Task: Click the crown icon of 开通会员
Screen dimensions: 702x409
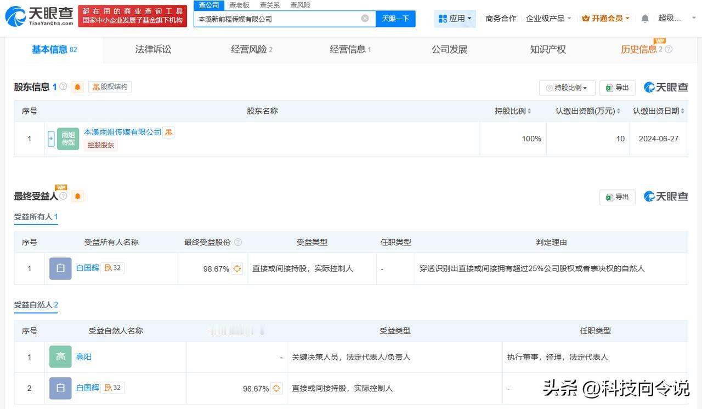Action: [x=586, y=19]
